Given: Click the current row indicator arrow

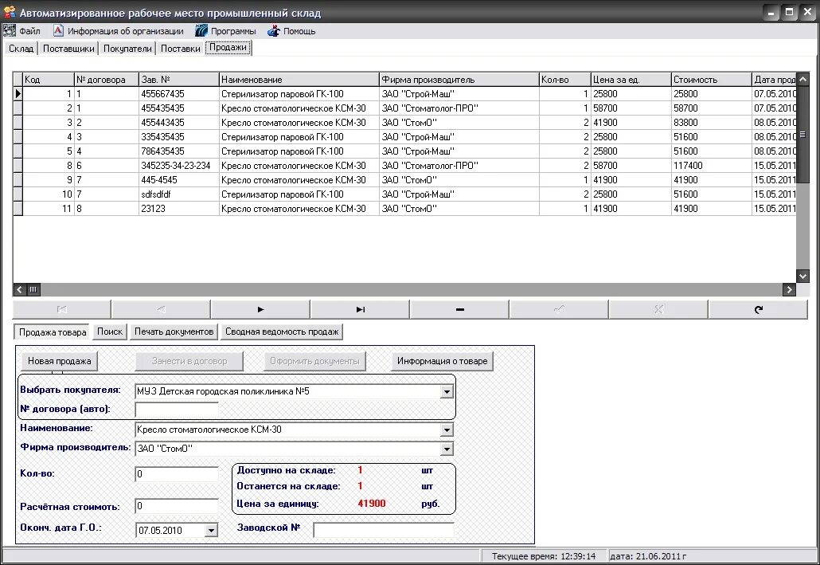Looking at the screenshot, I should (18, 94).
